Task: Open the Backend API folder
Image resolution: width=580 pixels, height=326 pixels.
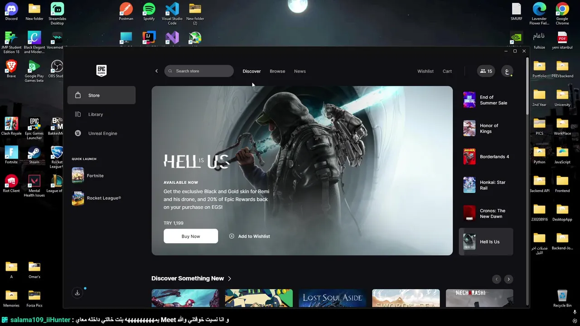Action: click(x=539, y=183)
